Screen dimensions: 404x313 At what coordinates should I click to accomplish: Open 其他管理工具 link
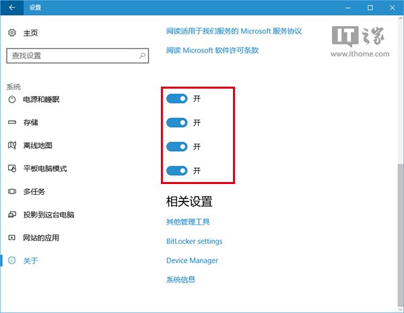coord(188,222)
